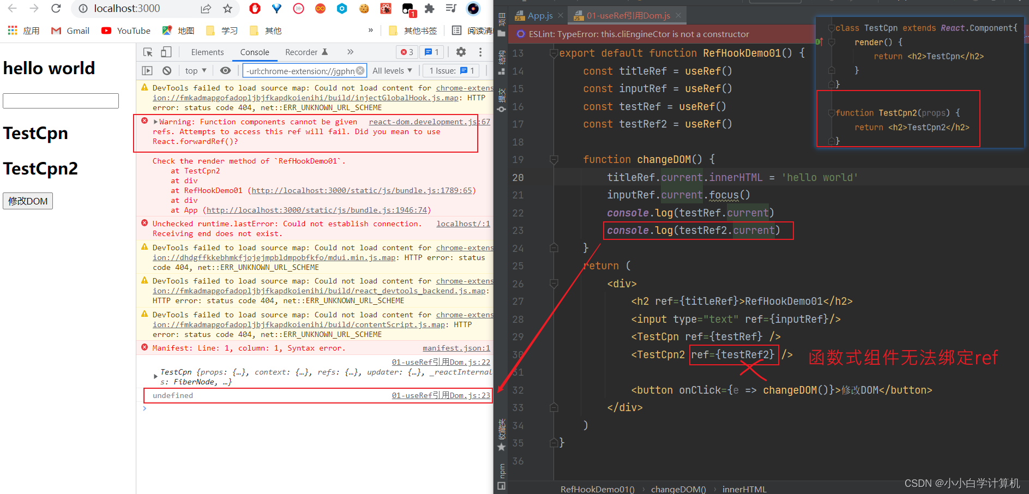
Task: Create live expression with the eye icon
Action: [x=225, y=70]
